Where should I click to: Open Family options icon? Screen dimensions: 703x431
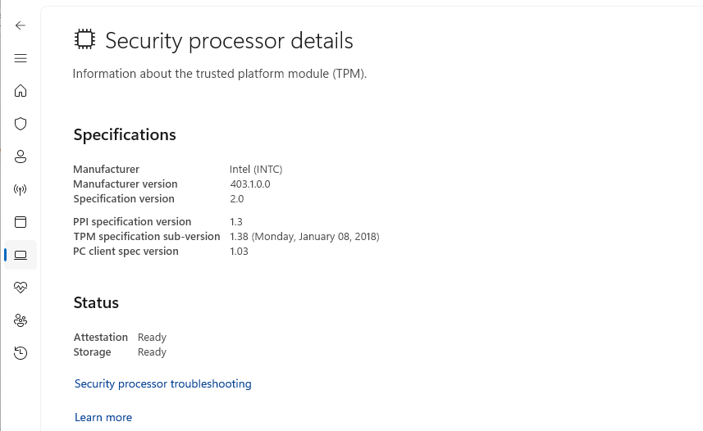point(21,320)
